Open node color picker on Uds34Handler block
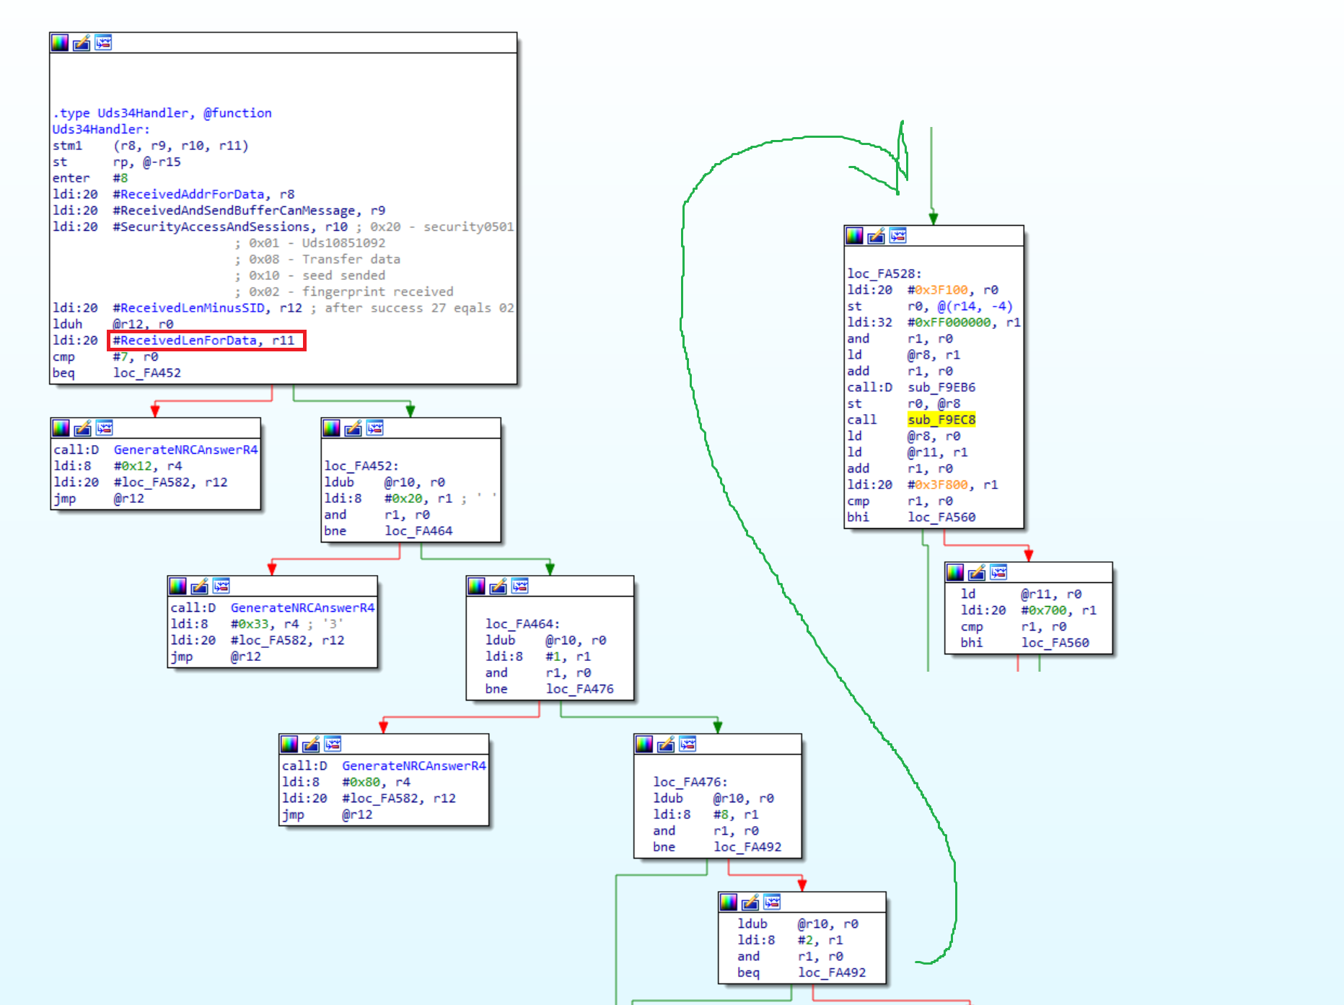The height and width of the screenshot is (1005, 1344). coord(60,43)
